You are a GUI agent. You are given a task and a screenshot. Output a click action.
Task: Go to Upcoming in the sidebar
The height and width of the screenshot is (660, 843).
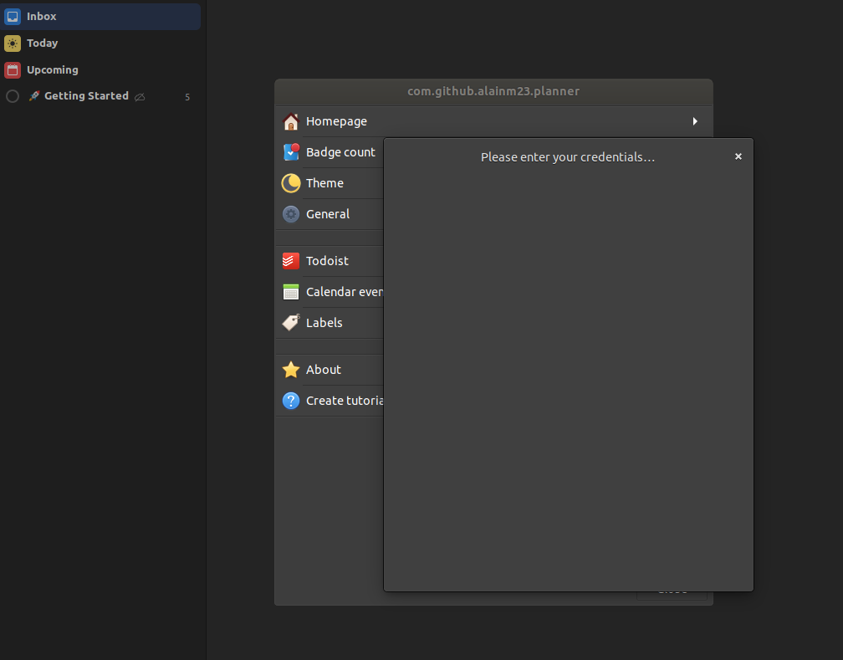coord(101,70)
